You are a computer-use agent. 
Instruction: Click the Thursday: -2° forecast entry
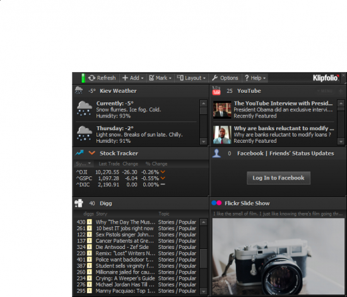tap(136, 135)
